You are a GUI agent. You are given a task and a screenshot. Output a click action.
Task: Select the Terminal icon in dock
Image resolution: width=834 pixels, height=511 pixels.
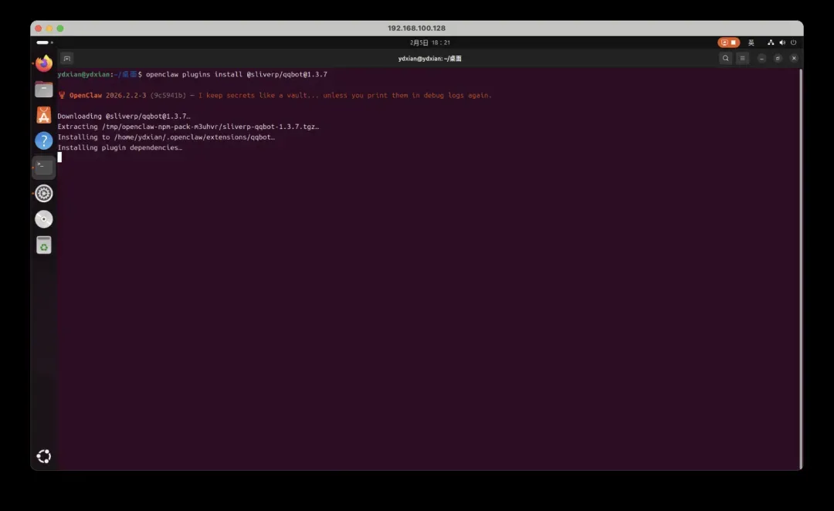coord(44,167)
